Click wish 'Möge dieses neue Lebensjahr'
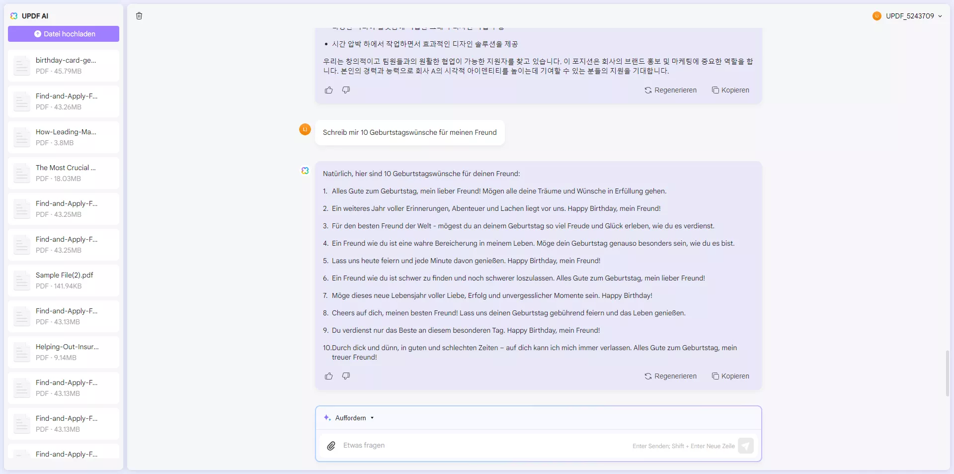This screenshot has height=474, width=954. 492,295
